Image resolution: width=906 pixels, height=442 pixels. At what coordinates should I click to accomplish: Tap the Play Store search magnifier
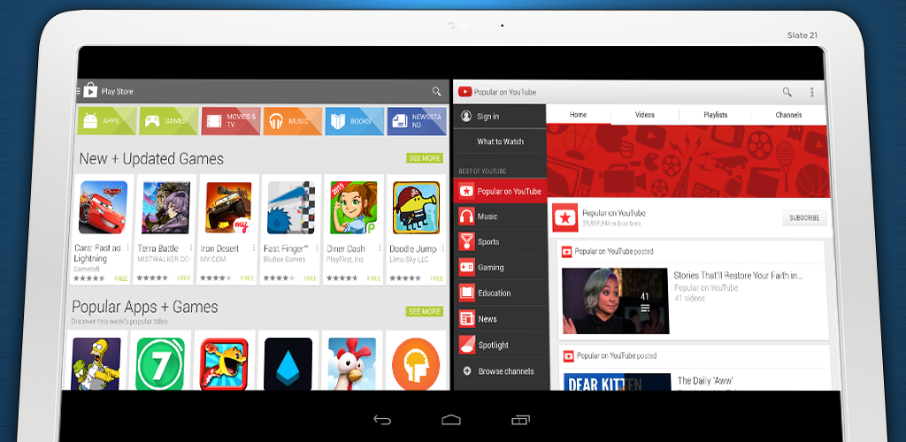[x=436, y=91]
